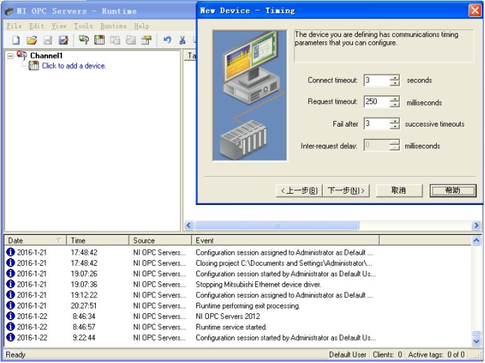Click info icon of the 19:07:36 event row
This screenshot has width=485, height=363.
click(10, 284)
